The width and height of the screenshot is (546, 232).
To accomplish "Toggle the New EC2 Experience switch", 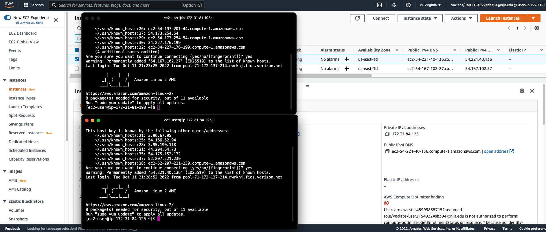I will 8,18.
